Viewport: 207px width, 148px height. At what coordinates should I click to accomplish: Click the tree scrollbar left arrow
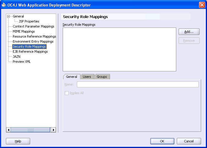tap(9, 130)
